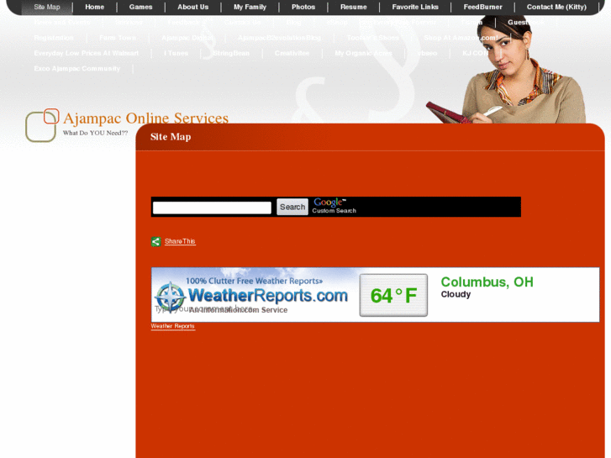Open AjampacB2evolutionBlog link
The height and width of the screenshot is (458, 611).
(x=279, y=38)
